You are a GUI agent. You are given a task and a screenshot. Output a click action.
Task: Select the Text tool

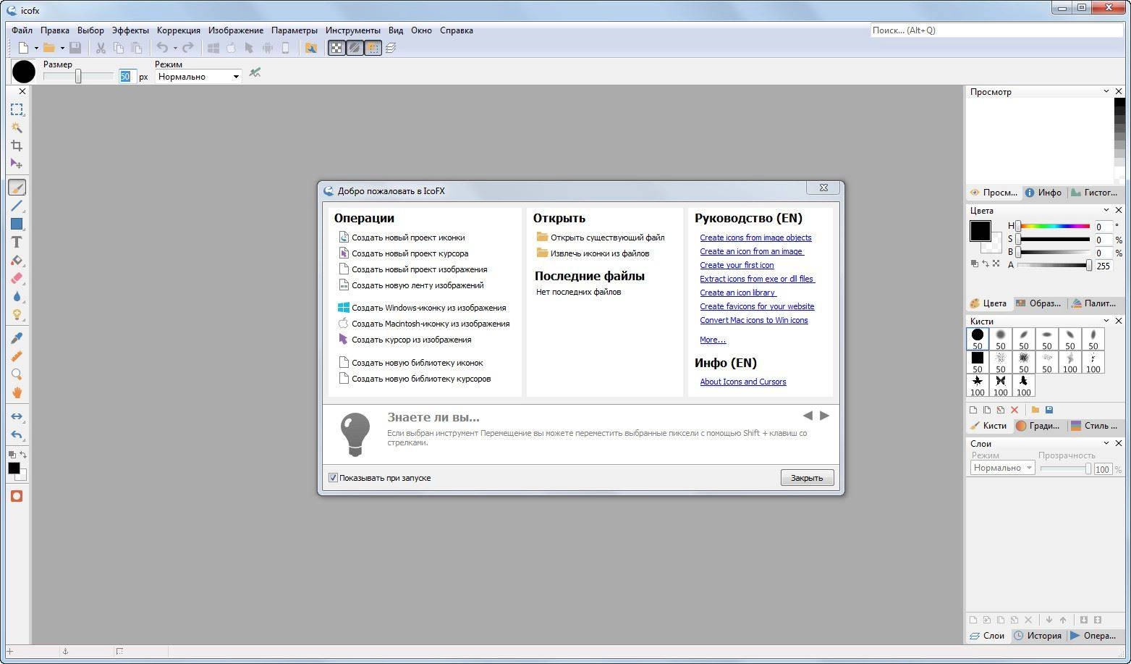pos(17,242)
